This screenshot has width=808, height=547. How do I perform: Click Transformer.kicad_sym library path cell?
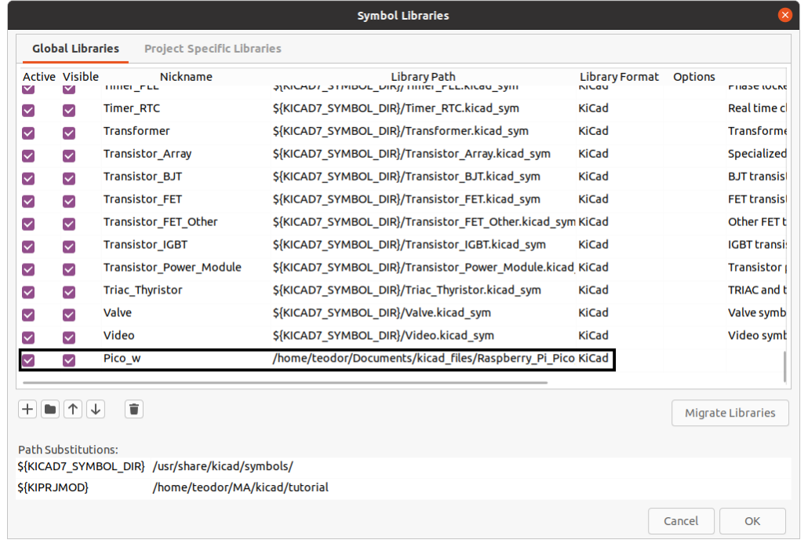point(423,131)
